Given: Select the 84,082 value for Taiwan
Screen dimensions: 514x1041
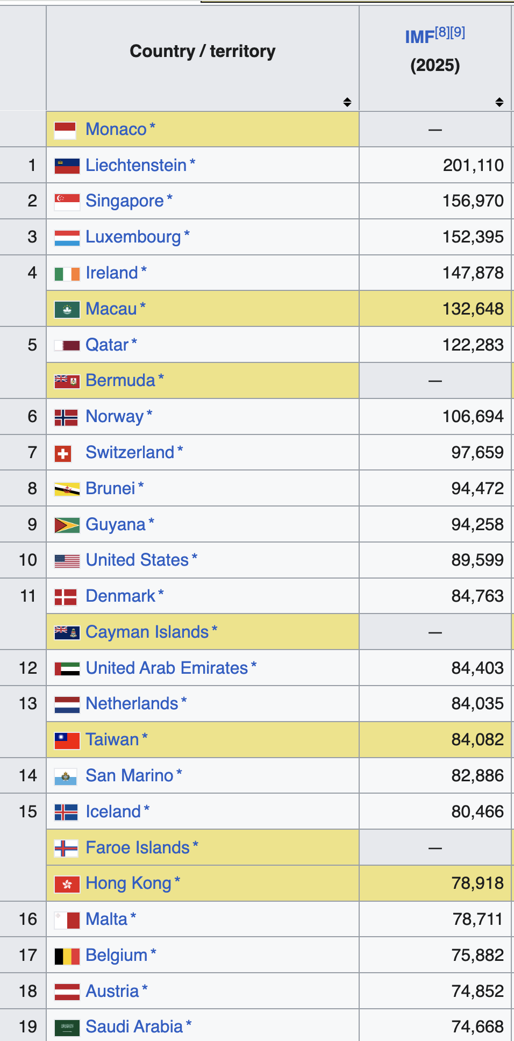Looking at the screenshot, I should click(x=477, y=740).
